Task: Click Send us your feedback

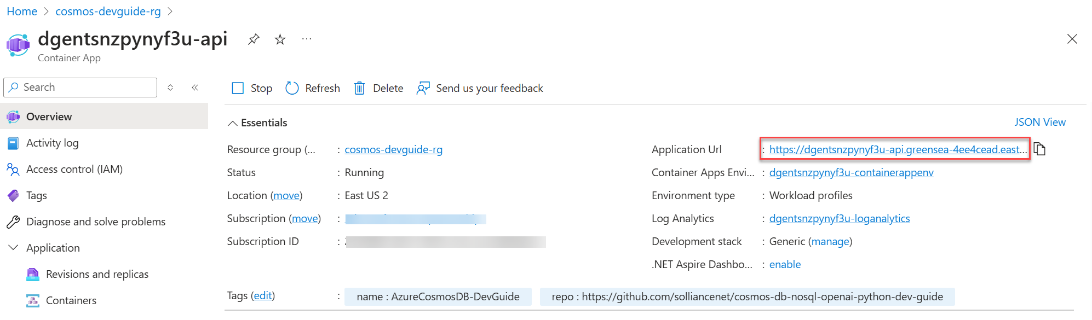Action: pyautogui.click(x=490, y=88)
